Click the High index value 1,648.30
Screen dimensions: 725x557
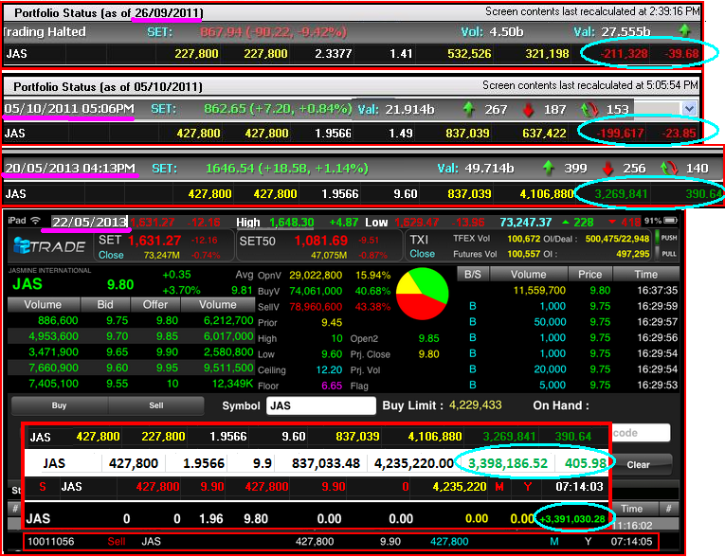[x=291, y=223]
